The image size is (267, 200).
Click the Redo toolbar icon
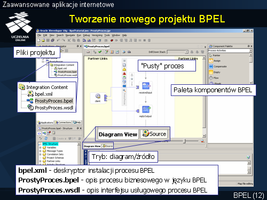tap(63, 41)
